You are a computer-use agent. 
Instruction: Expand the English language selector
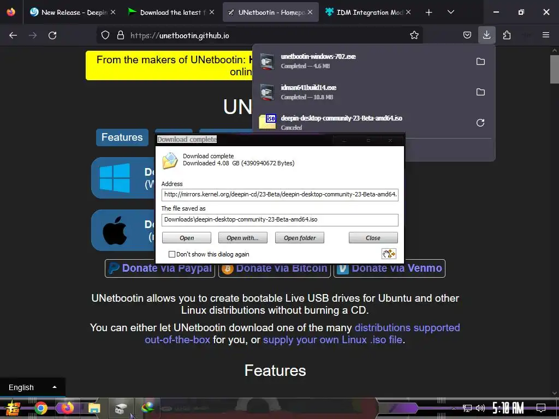(x=32, y=387)
